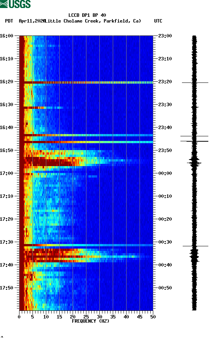This screenshot has width=211, height=341.
Task: Click the spectrogram spike band near 16:46
Action: tap(86, 142)
